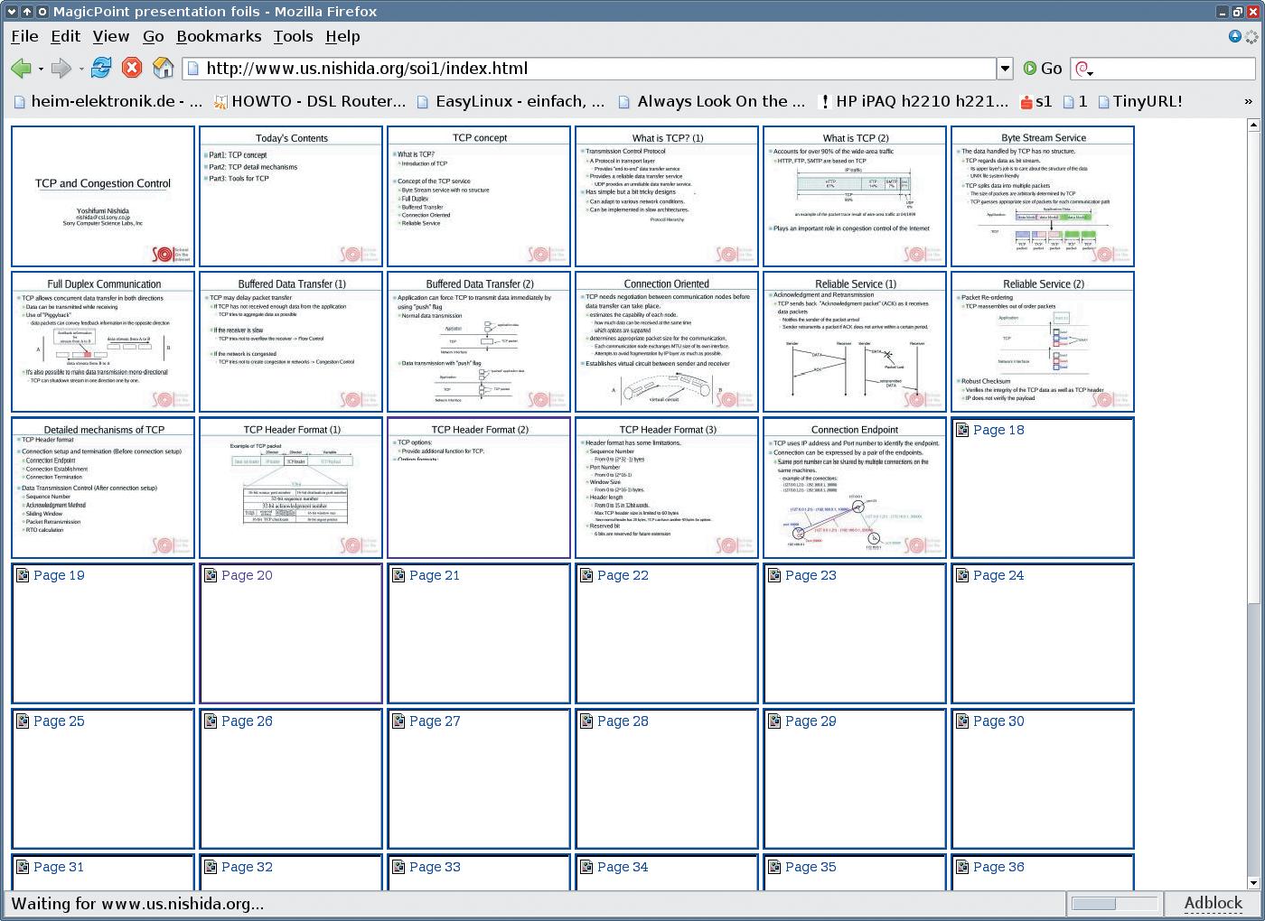Click the Page 36 placeholder image icon
1265x921 pixels.
962,867
